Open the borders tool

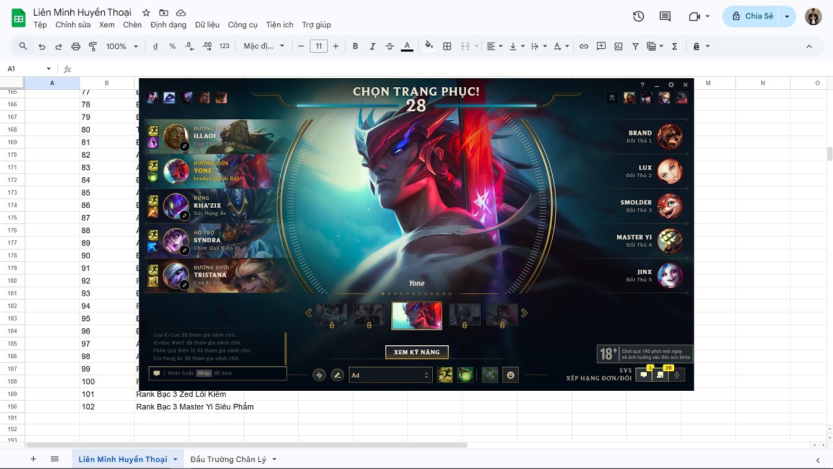447,46
